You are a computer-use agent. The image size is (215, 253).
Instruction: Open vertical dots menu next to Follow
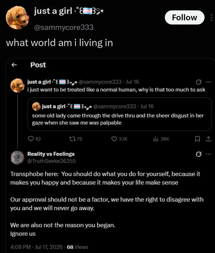[x=211, y=17]
